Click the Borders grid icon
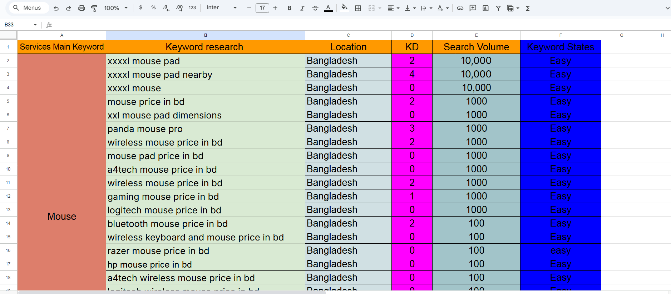This screenshot has width=671, height=294. tap(358, 8)
